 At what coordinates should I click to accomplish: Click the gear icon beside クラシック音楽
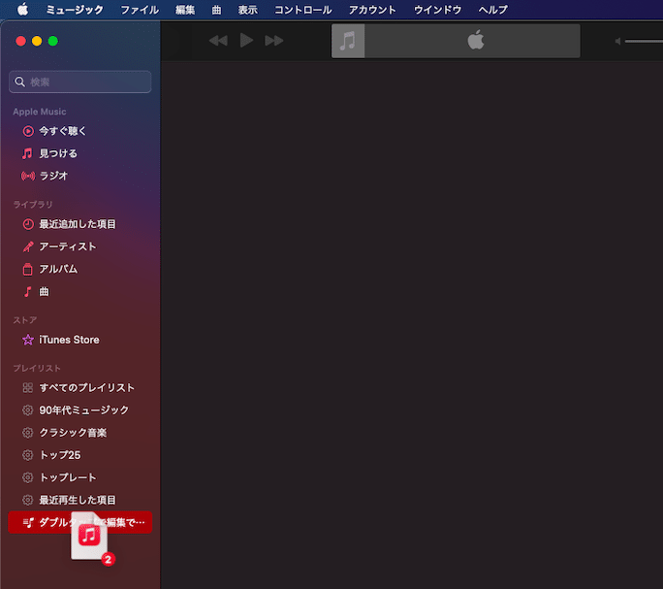pos(28,433)
